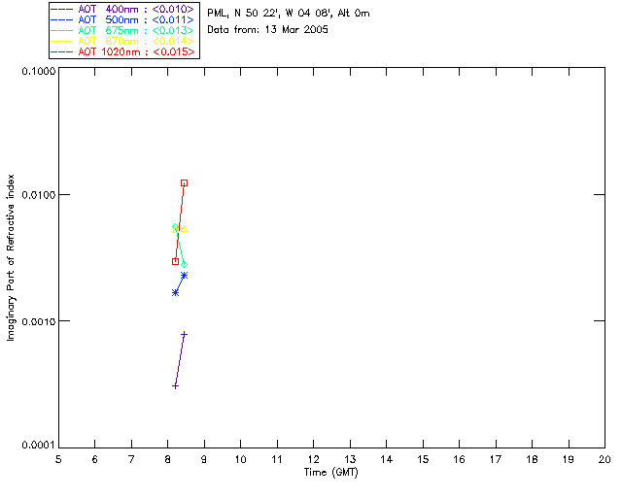Click the x-axis tick label 20

click(x=605, y=459)
